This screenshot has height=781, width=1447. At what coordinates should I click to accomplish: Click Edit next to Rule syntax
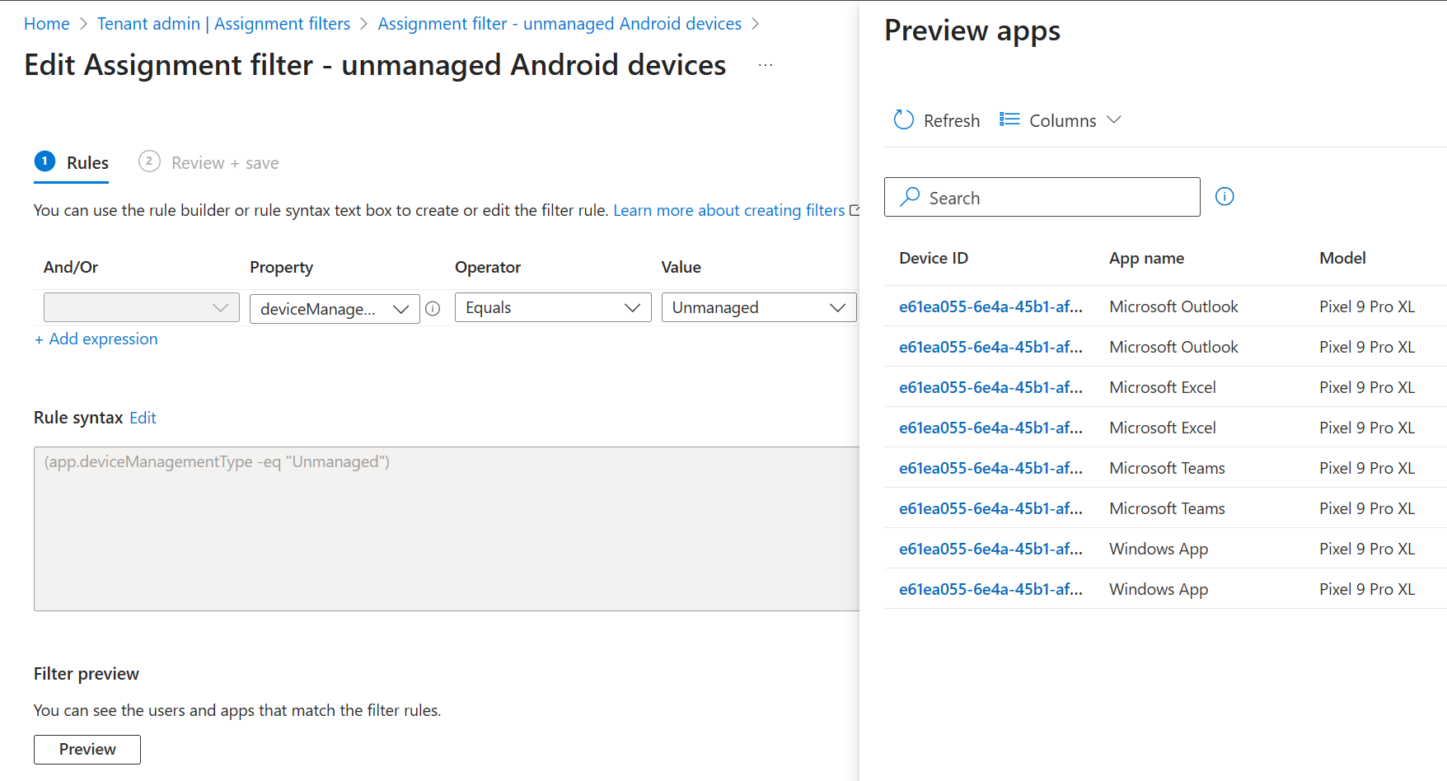(143, 418)
